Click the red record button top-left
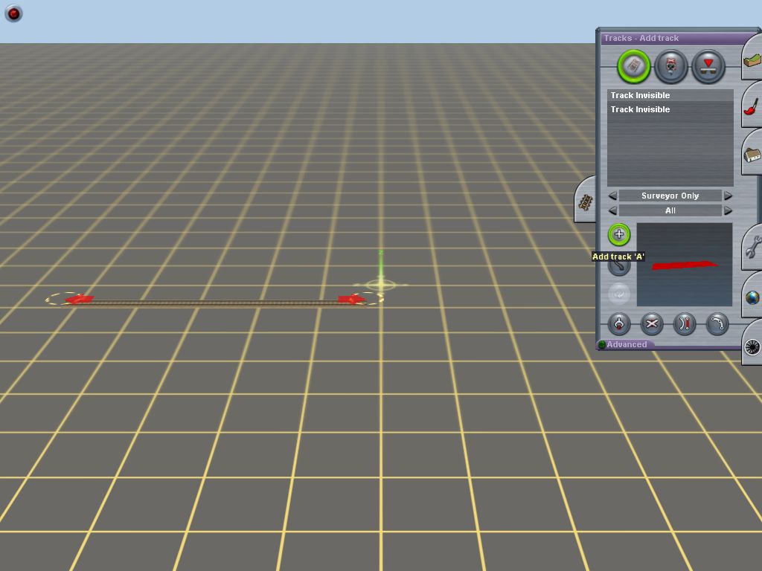 pos(13,13)
